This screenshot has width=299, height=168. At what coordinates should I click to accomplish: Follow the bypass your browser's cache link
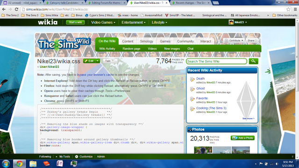95,75
